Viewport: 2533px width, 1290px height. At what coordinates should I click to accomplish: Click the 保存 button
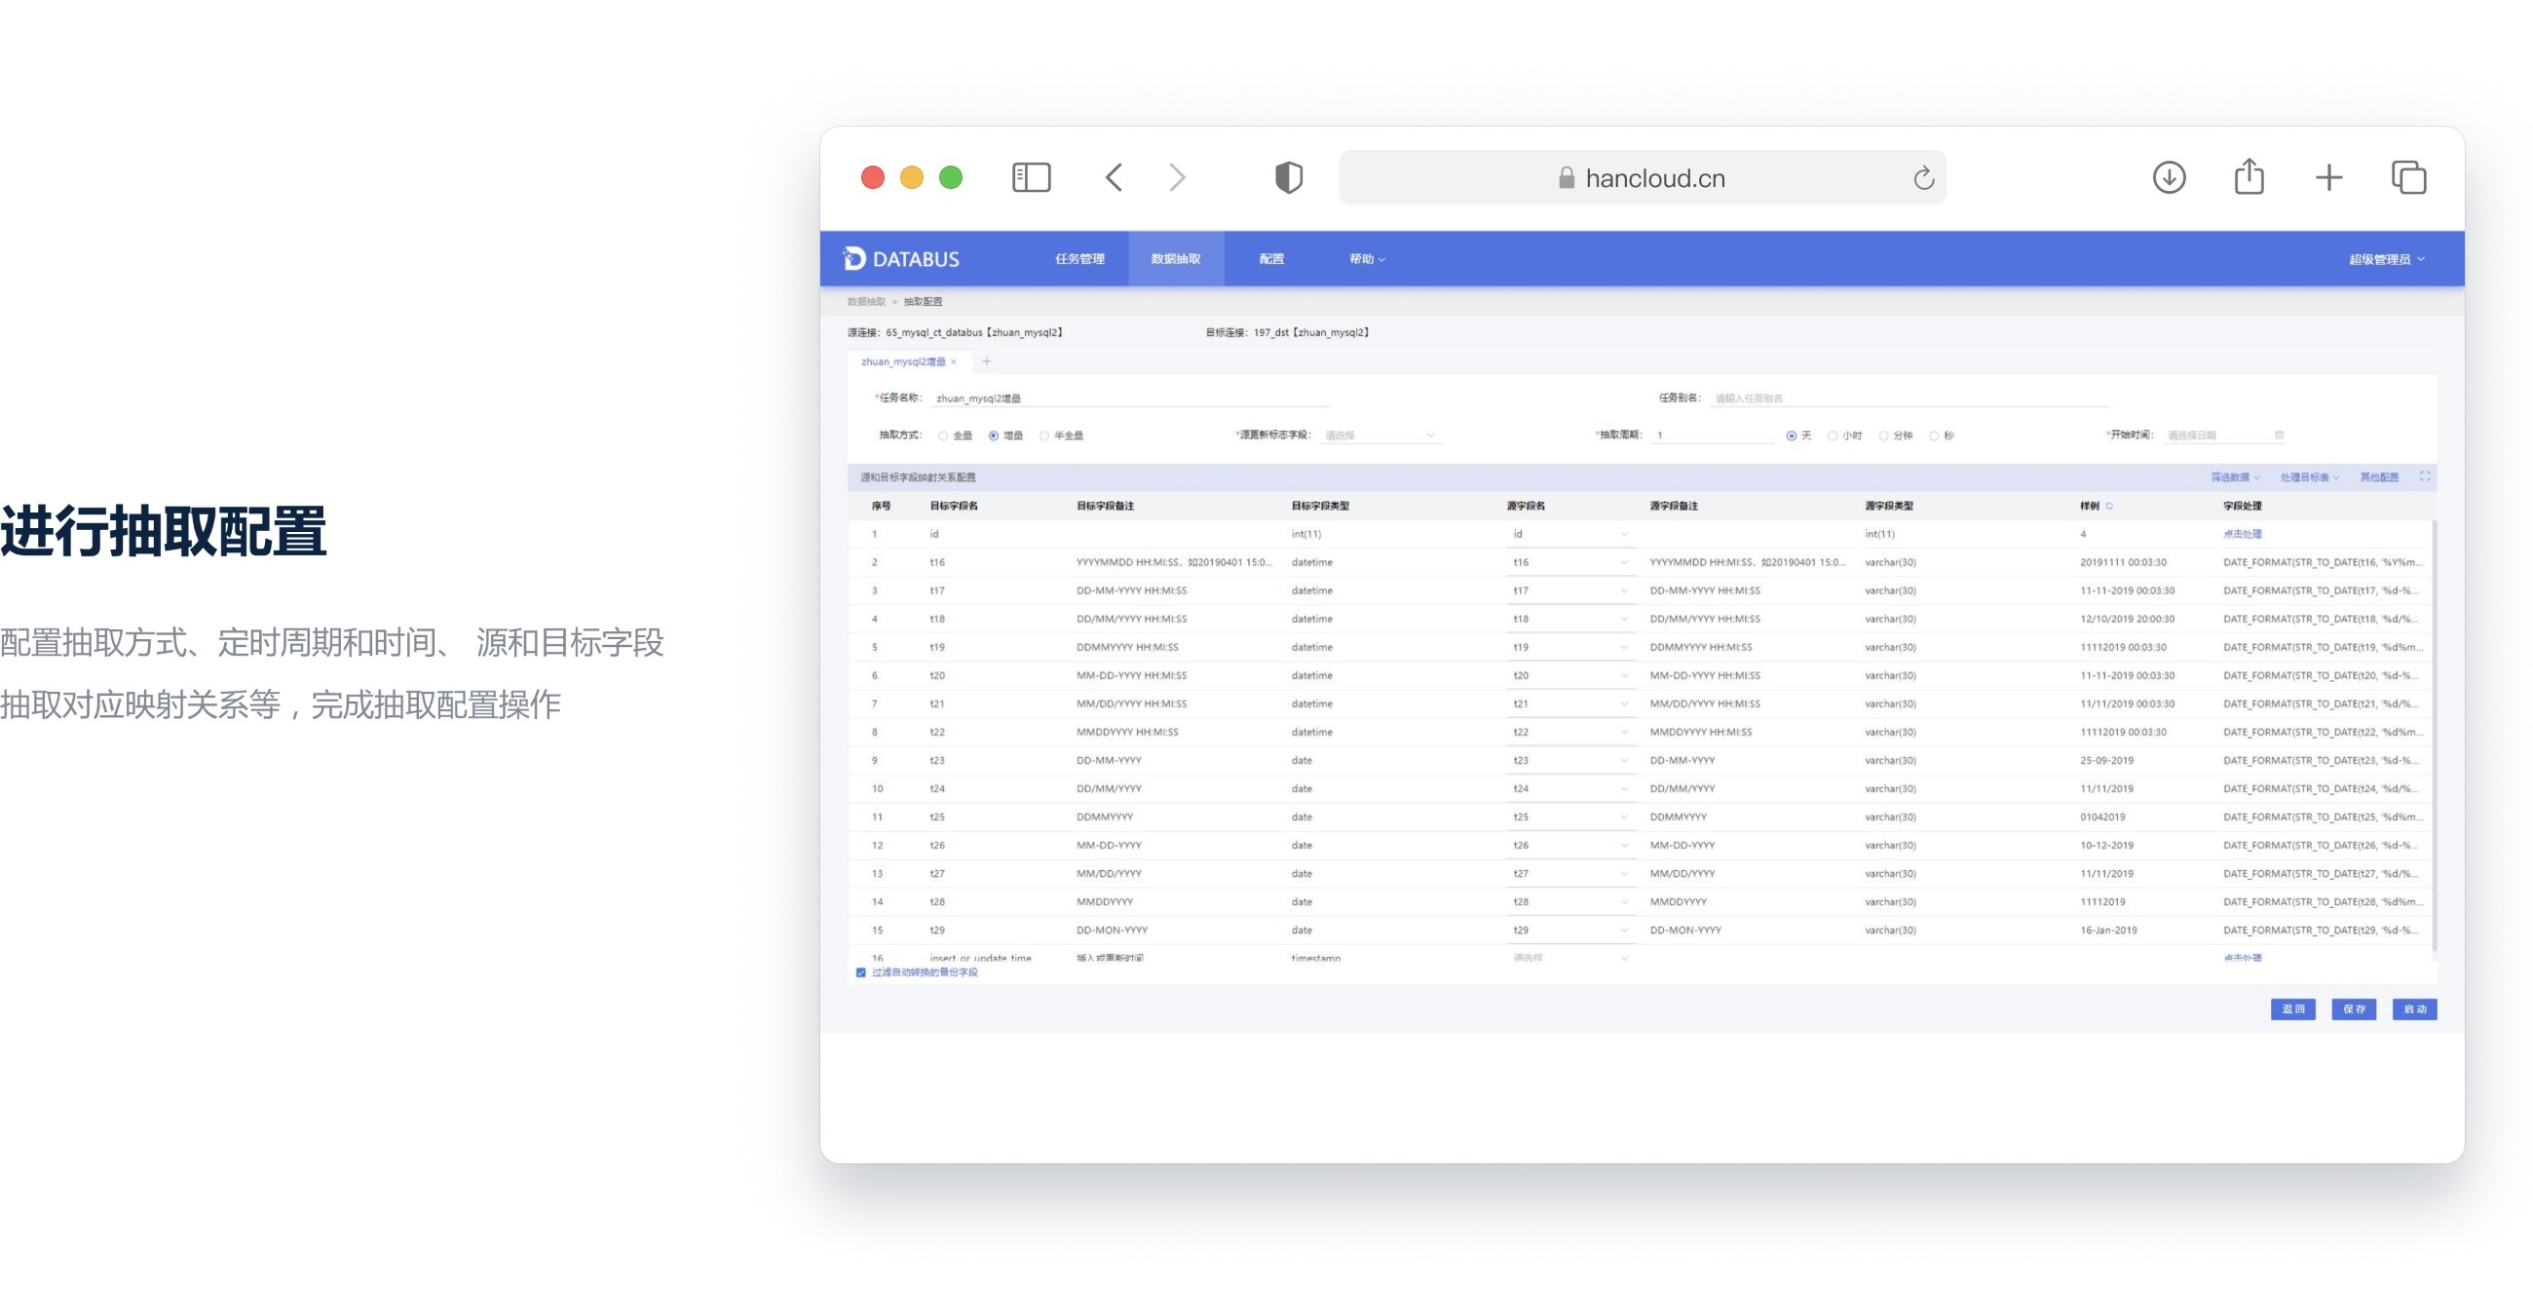point(2353,1008)
